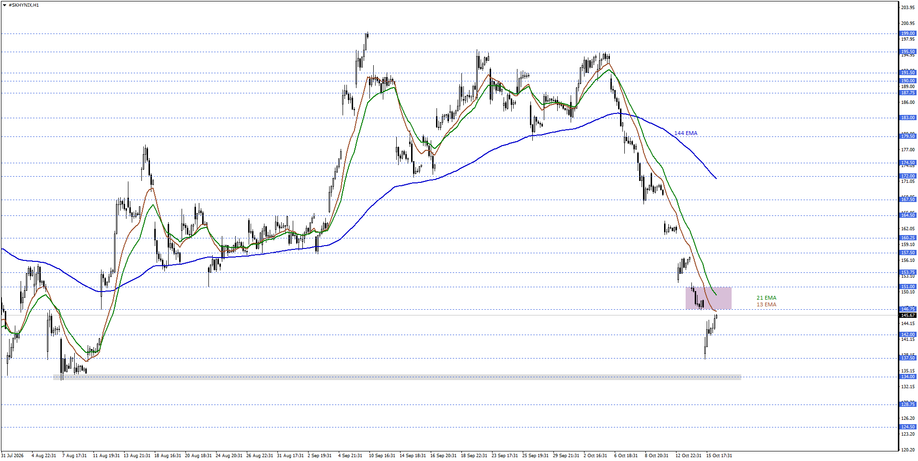Click the 157.50 price level label
This screenshot has height=461, width=918.
907,253
